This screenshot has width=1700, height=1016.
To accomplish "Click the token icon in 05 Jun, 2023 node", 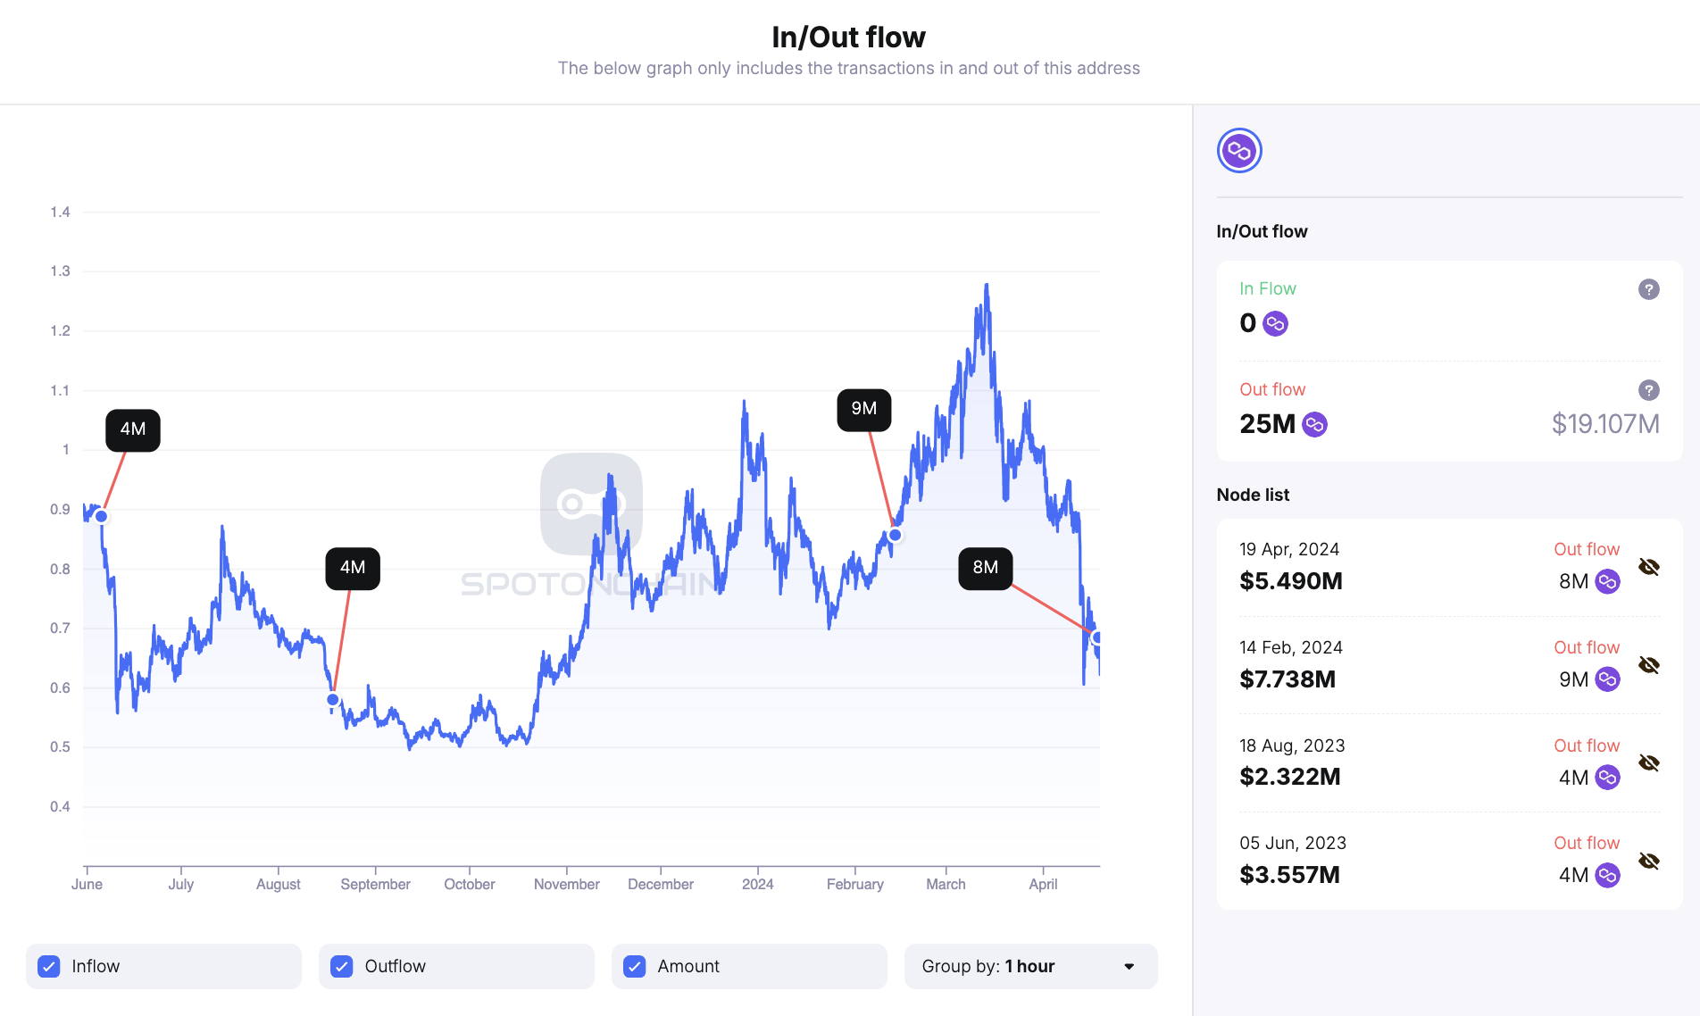I will click(x=1607, y=876).
